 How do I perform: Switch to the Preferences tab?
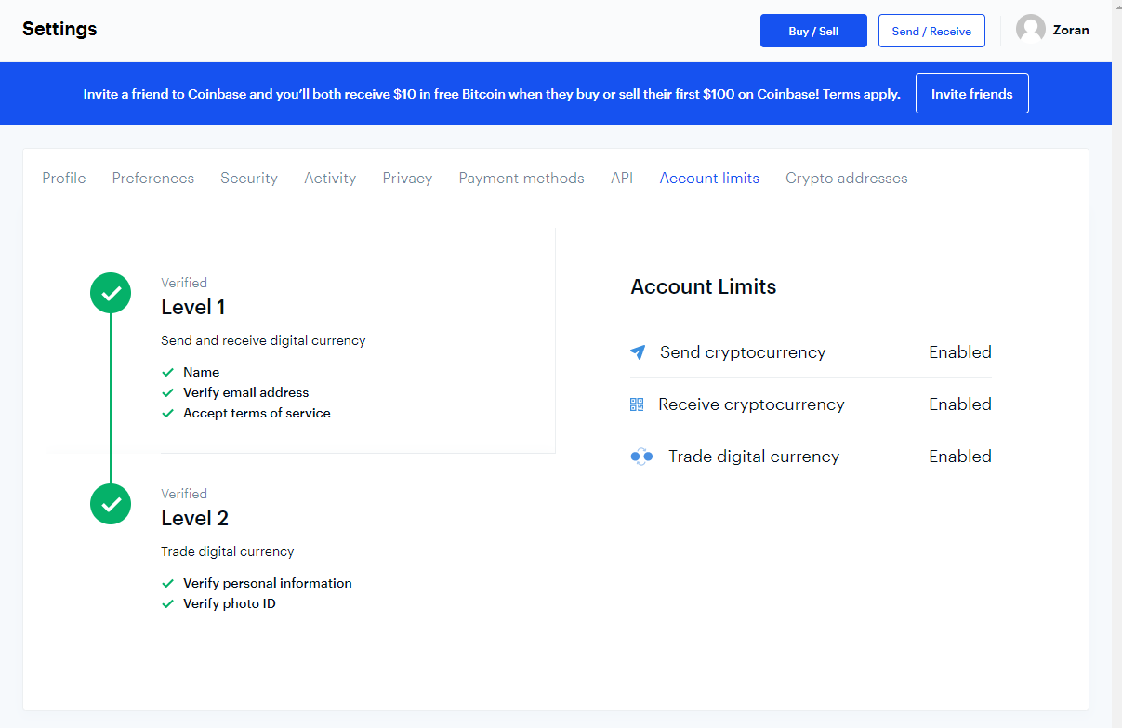153,178
